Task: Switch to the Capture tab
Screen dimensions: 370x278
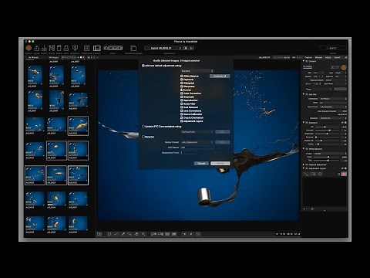Action: [308, 57]
